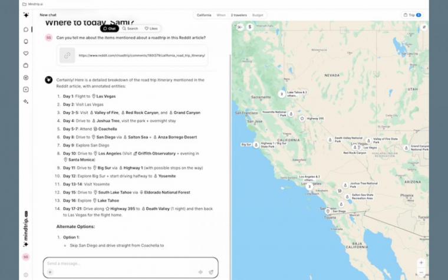Click the Big Sur place link in Day 11
Viewport: 448px width, 280px height.
pyautogui.click(x=102, y=168)
